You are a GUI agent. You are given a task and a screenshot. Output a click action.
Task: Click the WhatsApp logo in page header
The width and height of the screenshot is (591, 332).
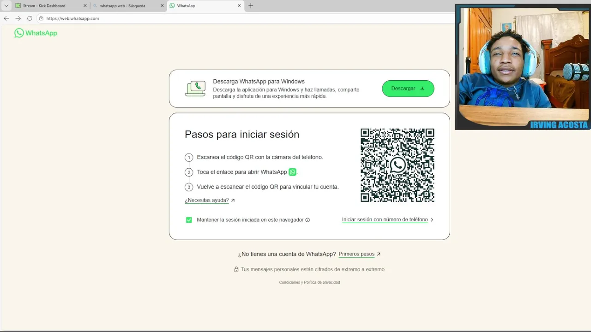(36, 33)
